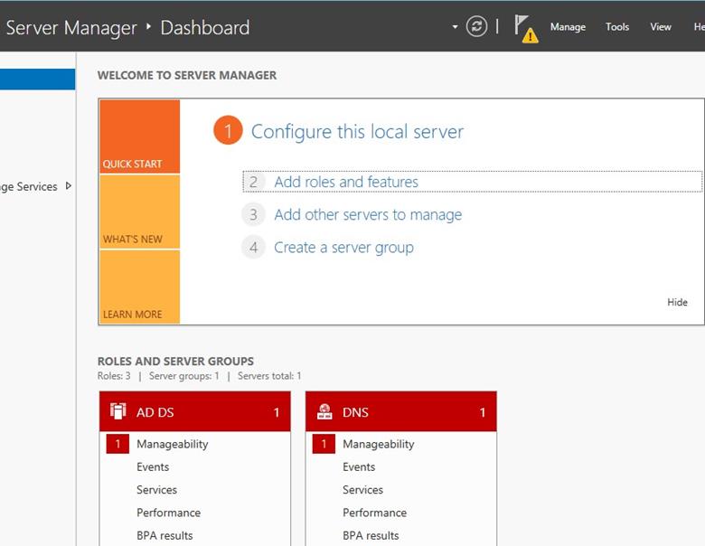This screenshot has height=546, width=705.
Task: Click the 'ROLES AND SERVER GROUPS' heading
Action: 175,362
